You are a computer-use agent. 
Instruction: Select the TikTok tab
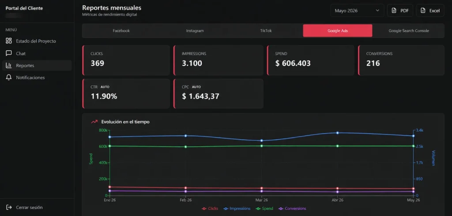[266, 31]
